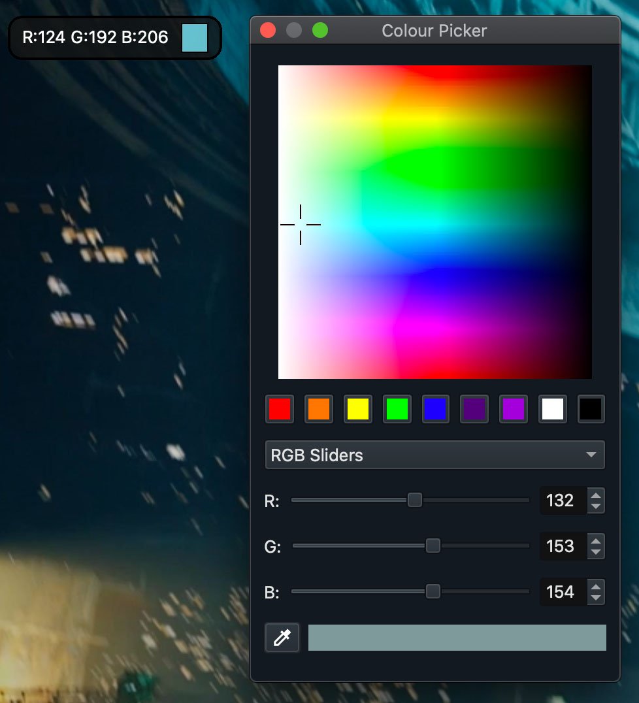Select the orange preset swatch
Image resolution: width=639 pixels, height=703 pixels.
click(x=318, y=409)
